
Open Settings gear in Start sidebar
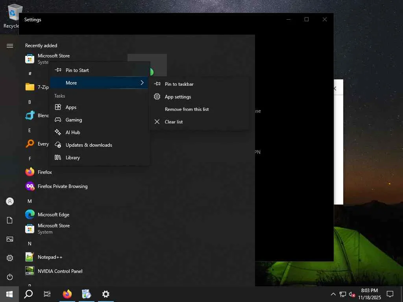tap(10, 258)
